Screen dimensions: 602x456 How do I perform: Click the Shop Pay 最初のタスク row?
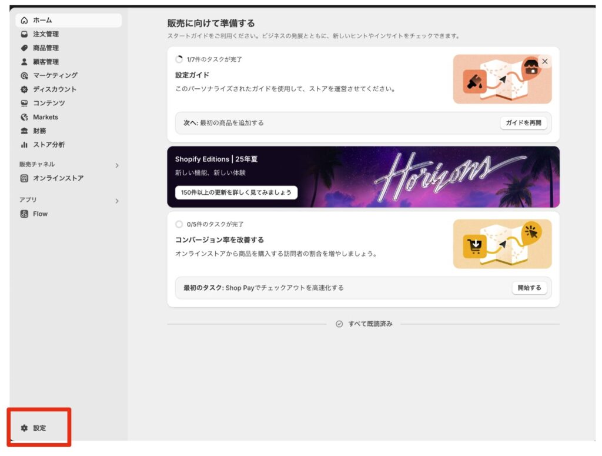[363, 288]
